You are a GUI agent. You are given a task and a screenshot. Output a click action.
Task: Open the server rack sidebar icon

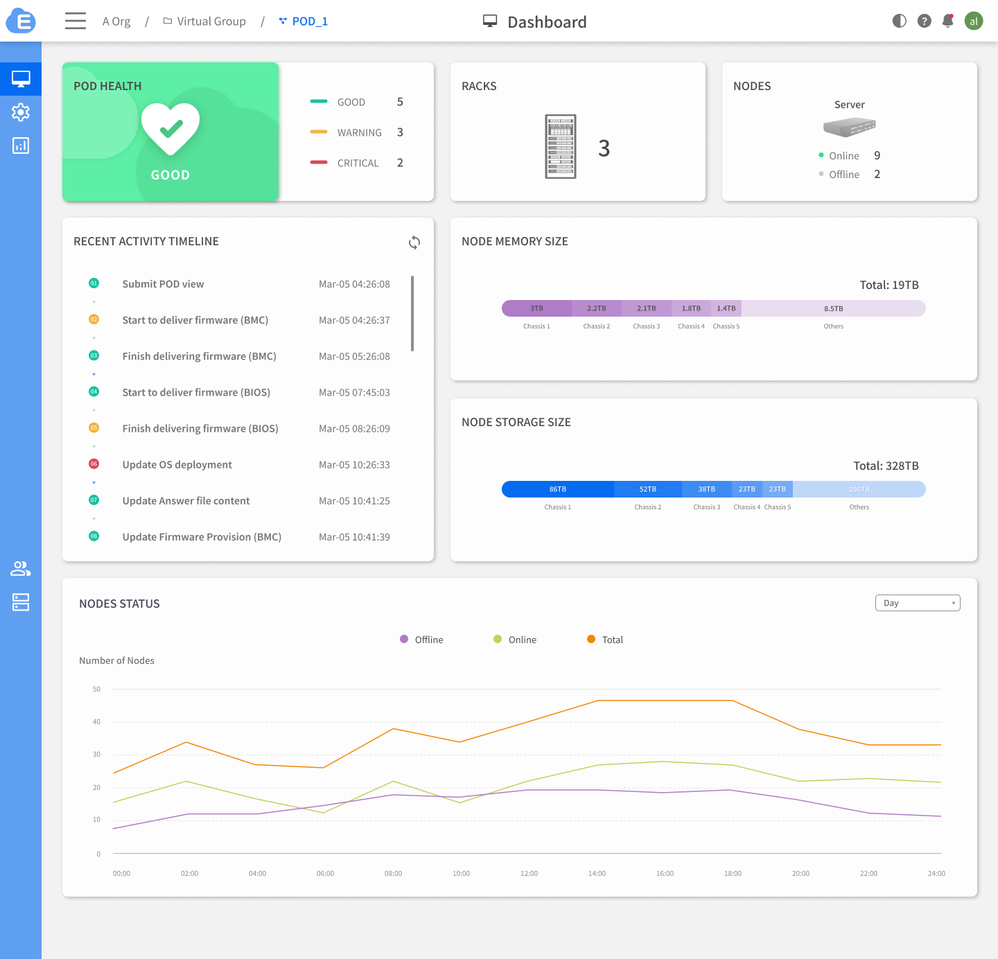(21, 602)
